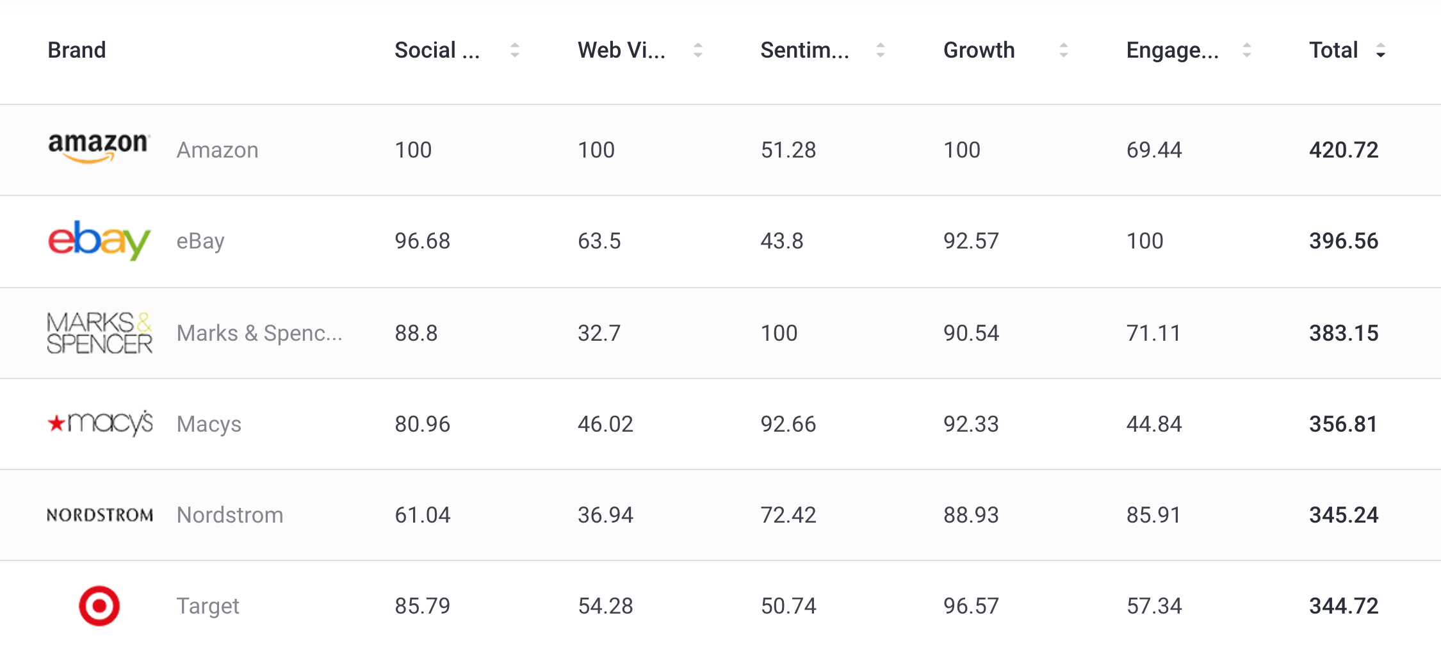The height and width of the screenshot is (652, 1441).
Task: Click the Amazon logo icon
Action: 99,148
